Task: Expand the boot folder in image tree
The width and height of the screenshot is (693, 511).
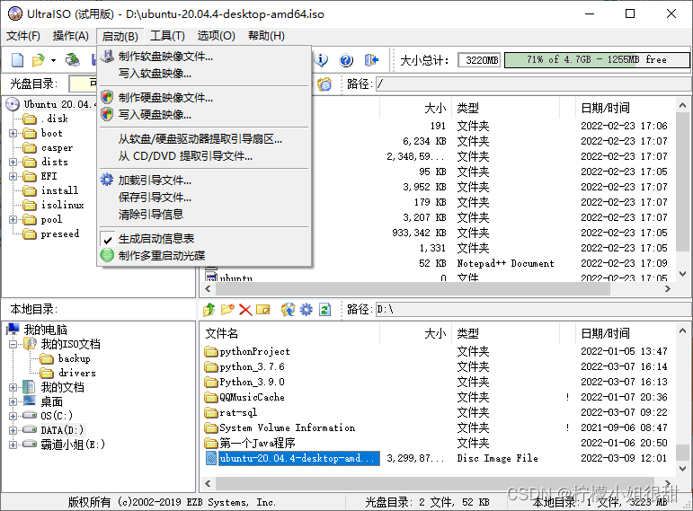Action: [x=13, y=134]
